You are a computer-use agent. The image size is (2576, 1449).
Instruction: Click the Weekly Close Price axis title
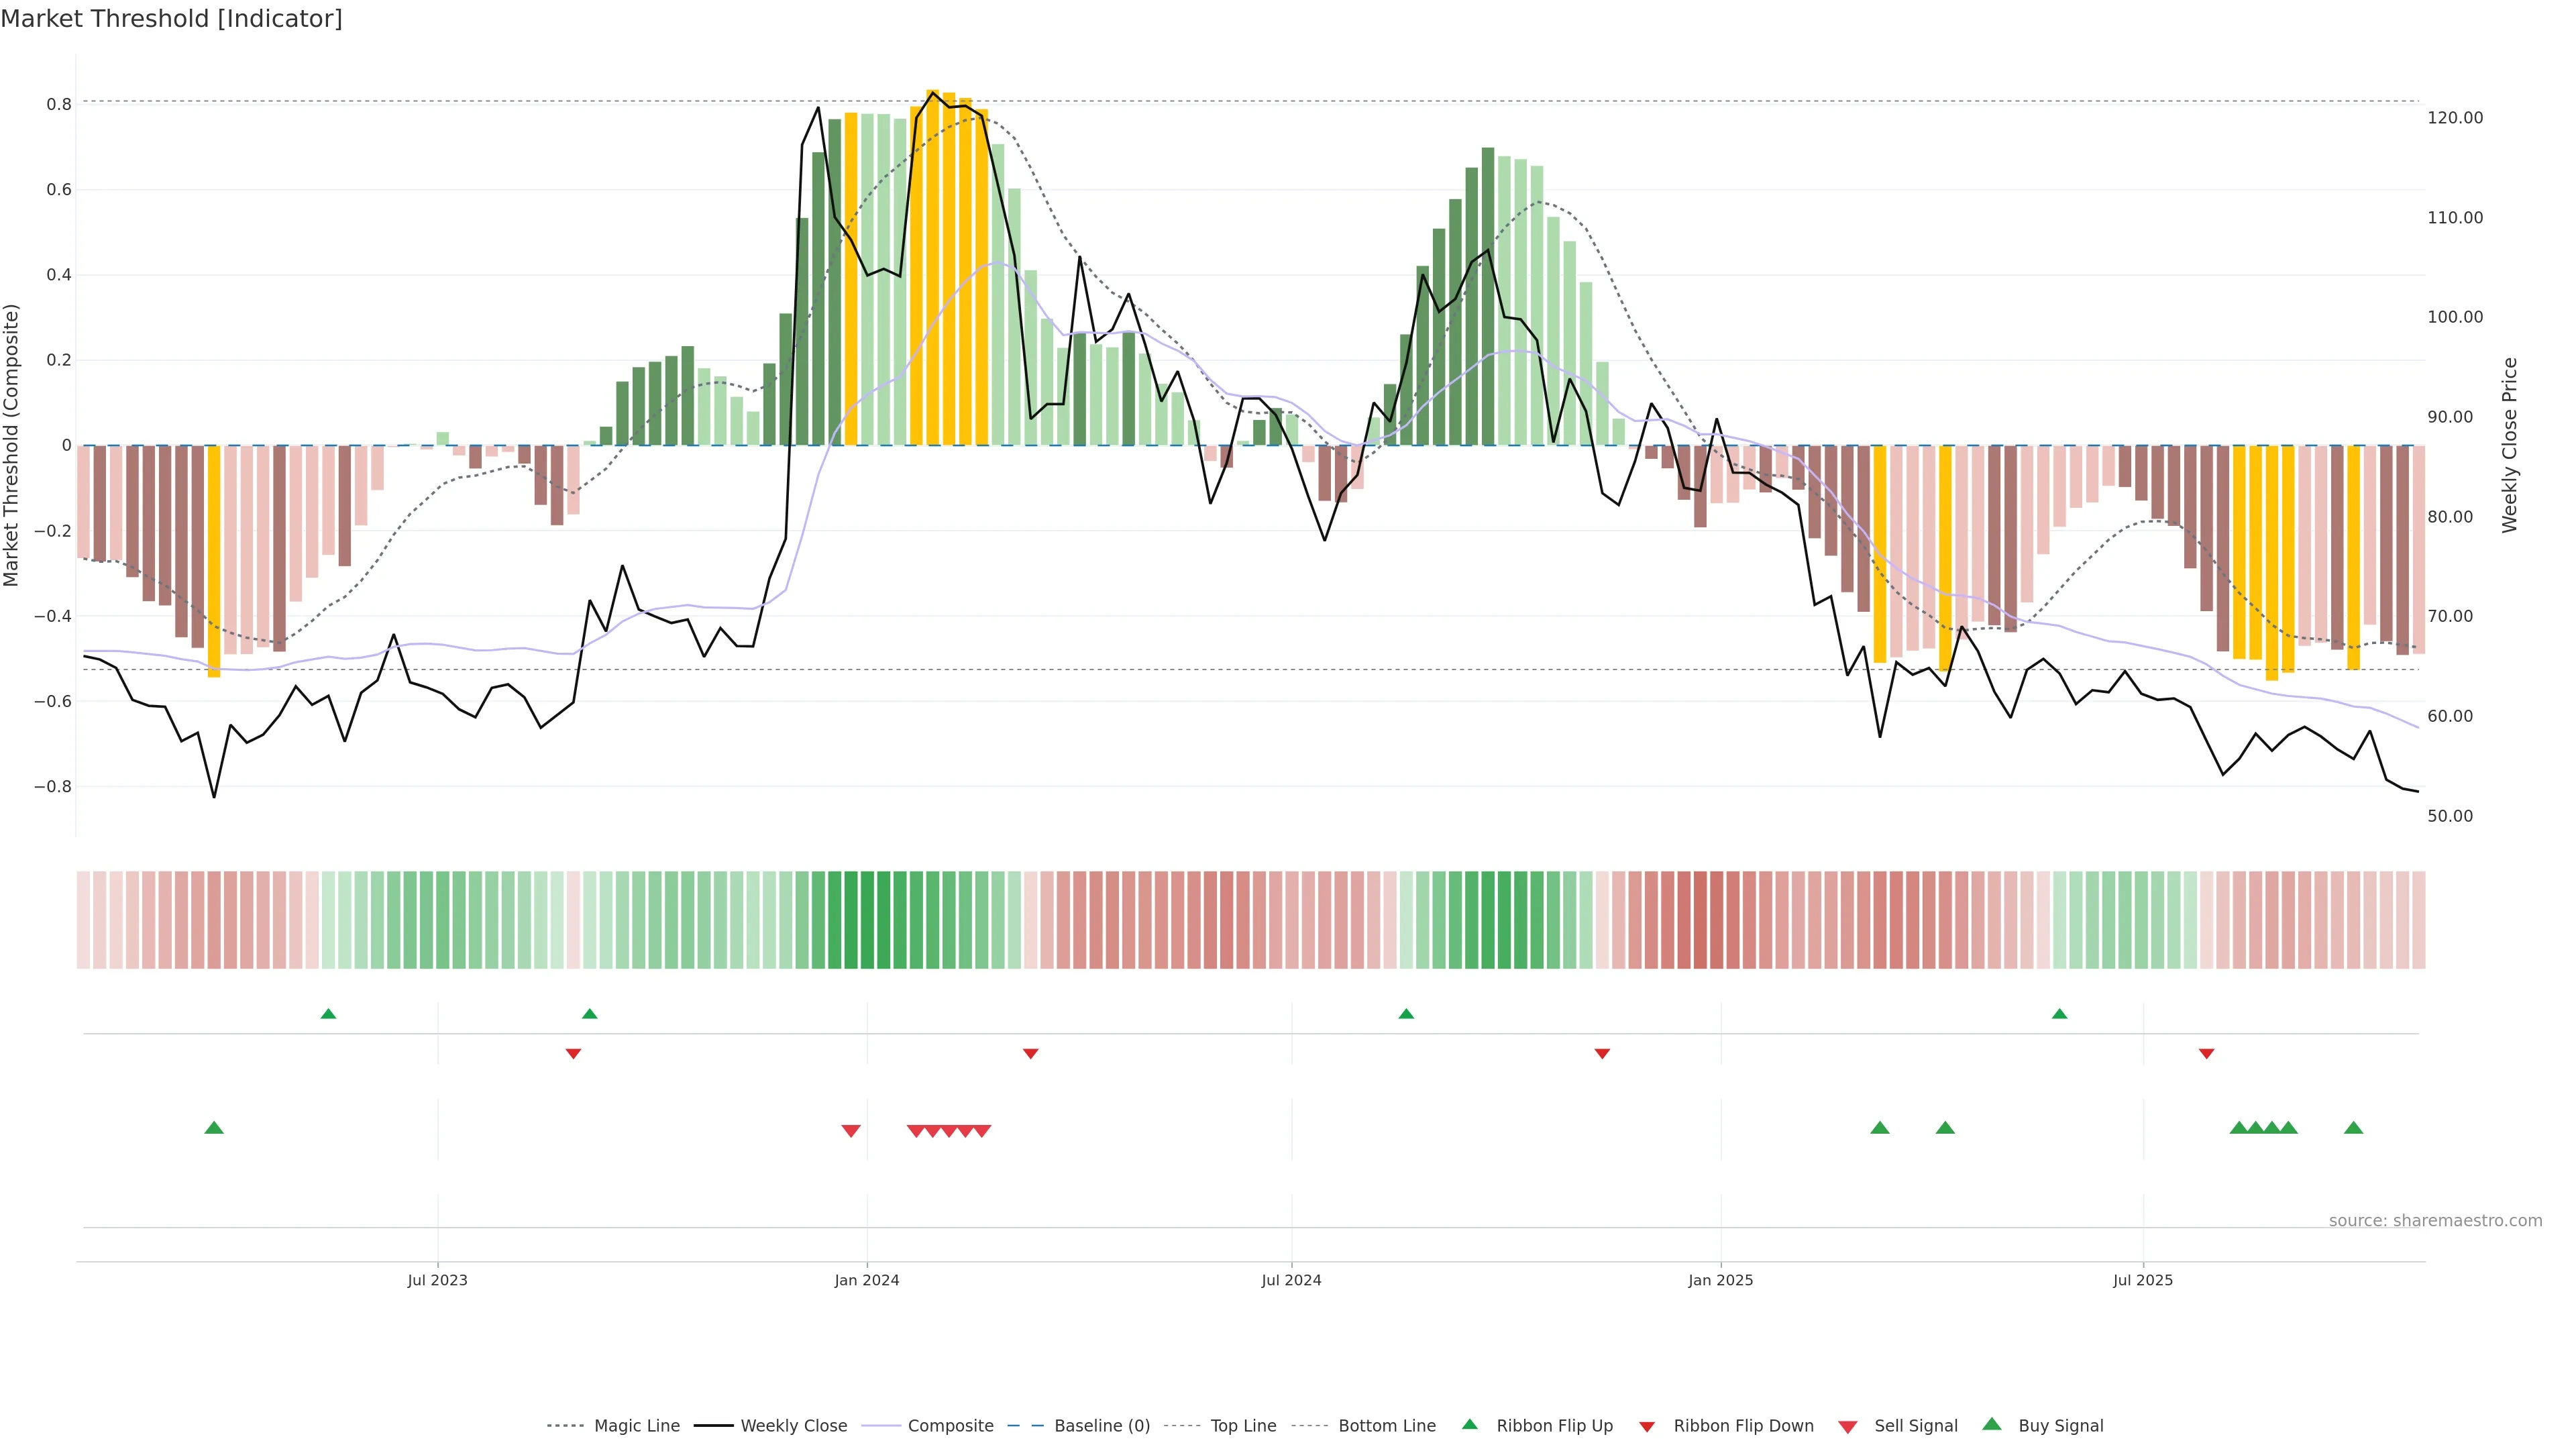2509,445
